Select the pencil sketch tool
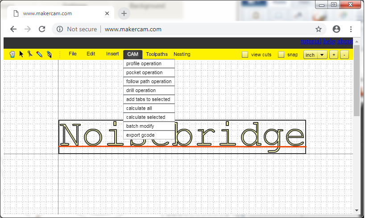The height and width of the screenshot is (218, 365). (x=39, y=54)
